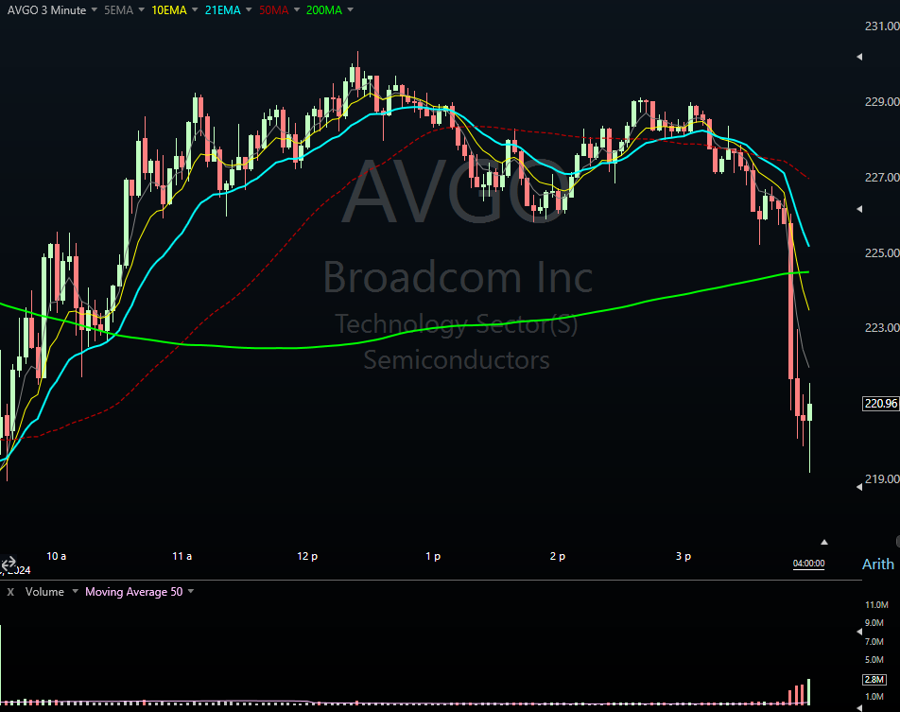The width and height of the screenshot is (900, 712).
Task: Click the 12 p time axis label
Action: [307, 556]
